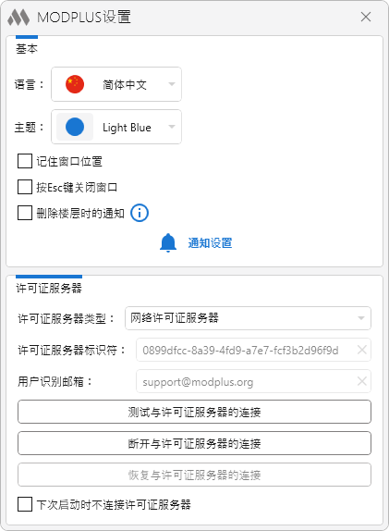Image resolution: width=389 pixels, height=531 pixels.
Task: Open the 通知设置 link
Action: (210, 242)
